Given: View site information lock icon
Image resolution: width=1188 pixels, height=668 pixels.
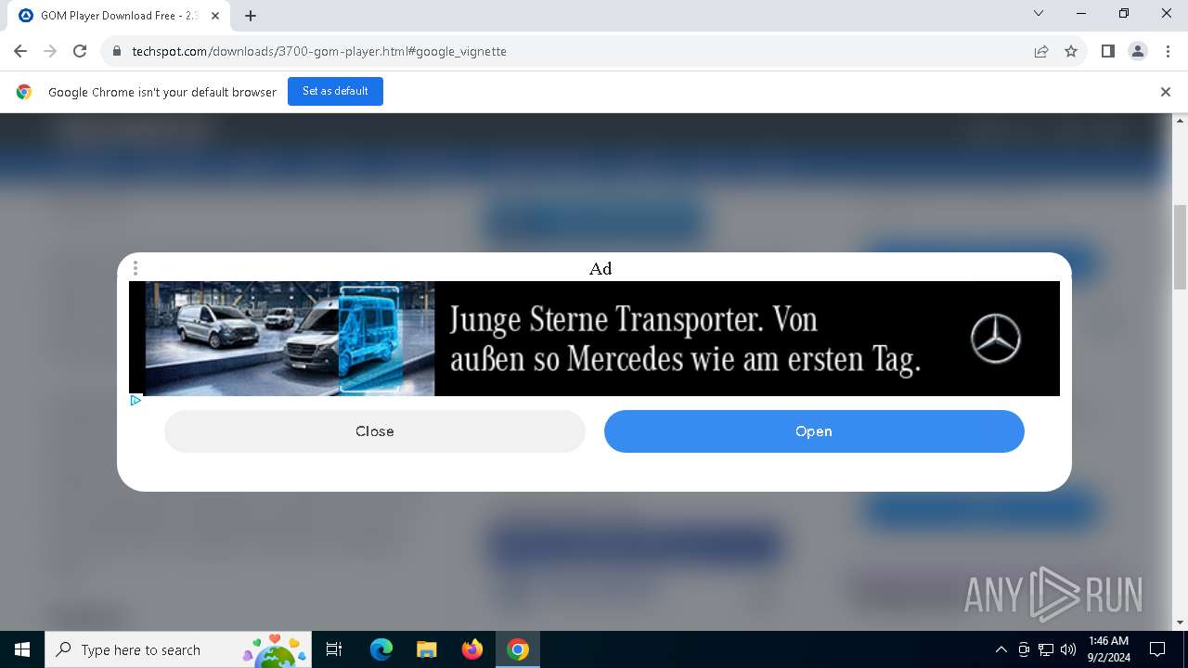Looking at the screenshot, I should tap(117, 51).
